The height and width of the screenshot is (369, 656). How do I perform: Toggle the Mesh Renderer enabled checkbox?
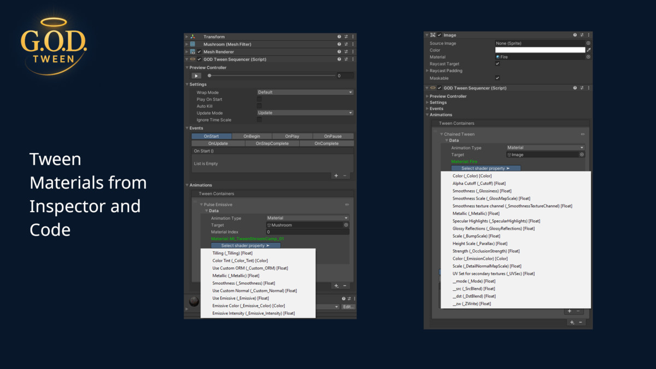click(x=199, y=52)
